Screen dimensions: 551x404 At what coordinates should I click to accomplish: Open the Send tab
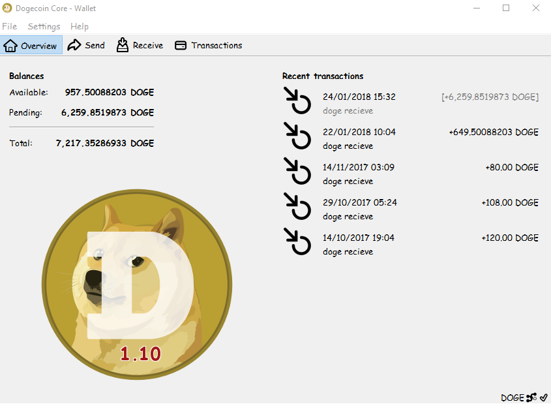click(x=86, y=45)
